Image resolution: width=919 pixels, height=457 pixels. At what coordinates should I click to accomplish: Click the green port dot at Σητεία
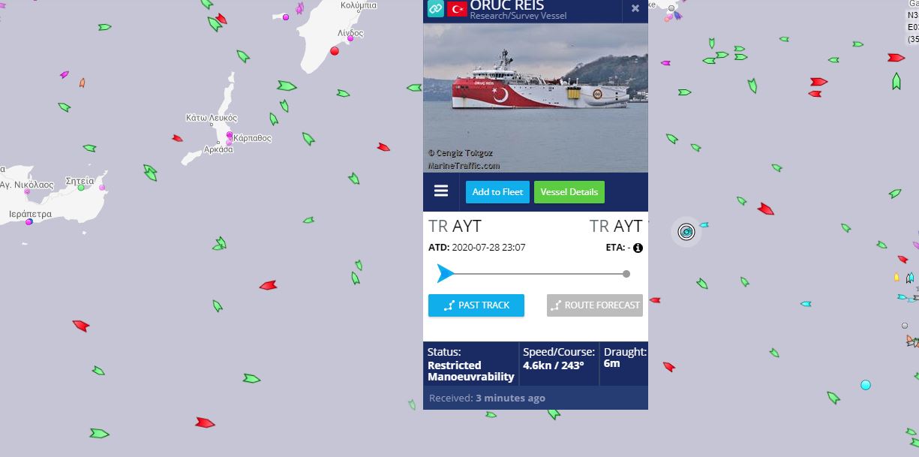pos(81,188)
